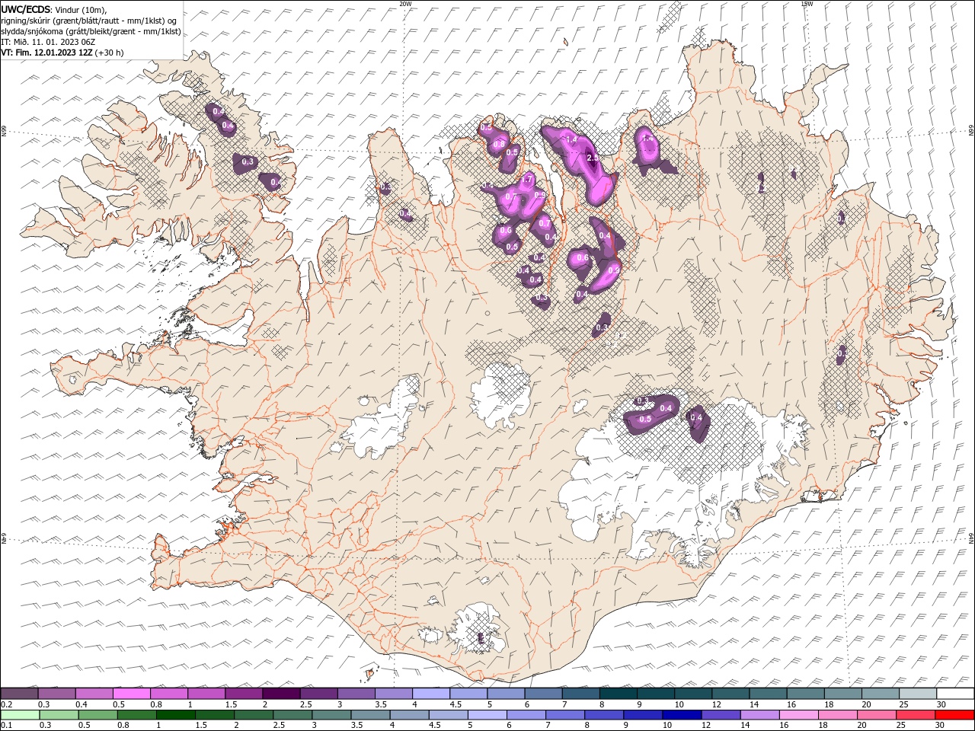The image size is (975, 731).
Task: Pick the dull purple 0.2 swatch in upper legend
Action: coord(19,694)
